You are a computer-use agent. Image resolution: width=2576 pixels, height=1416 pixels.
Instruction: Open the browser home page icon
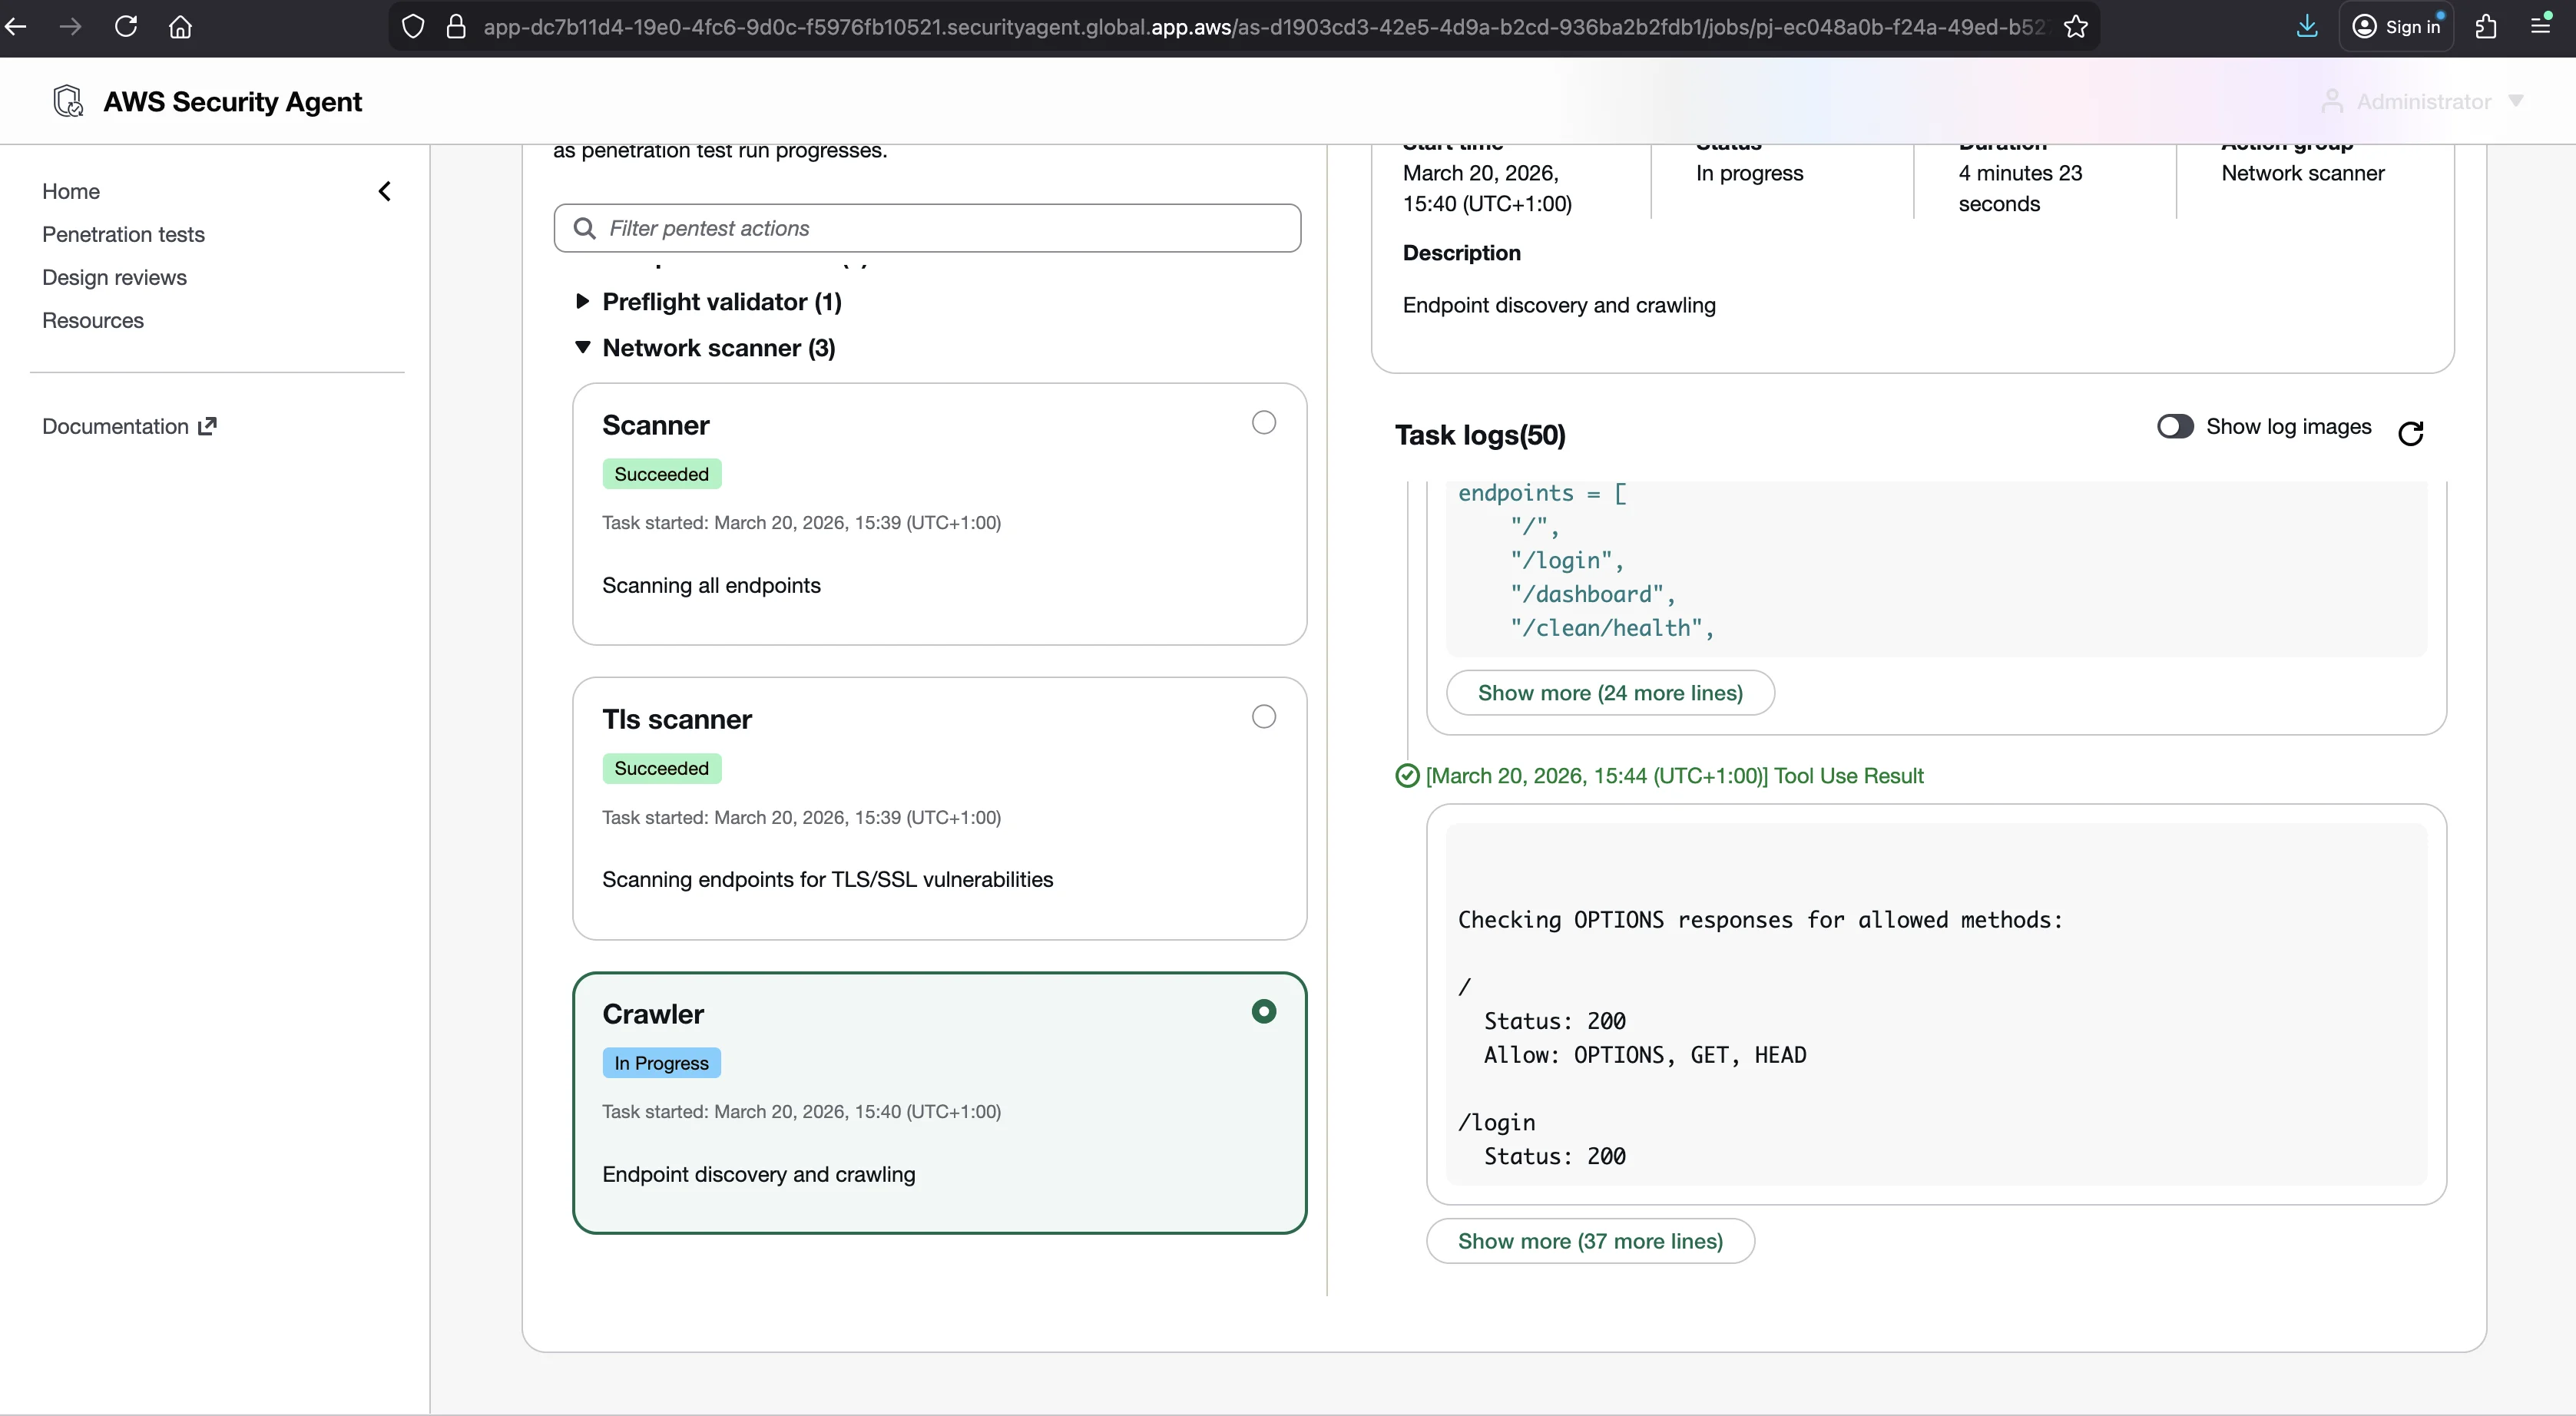pyautogui.click(x=180, y=27)
